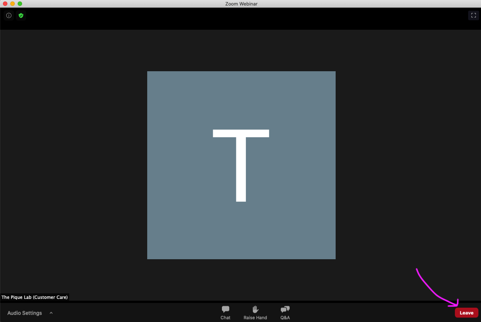Close the Zoom Webinar window
The image size is (481, 322).
click(x=5, y=4)
